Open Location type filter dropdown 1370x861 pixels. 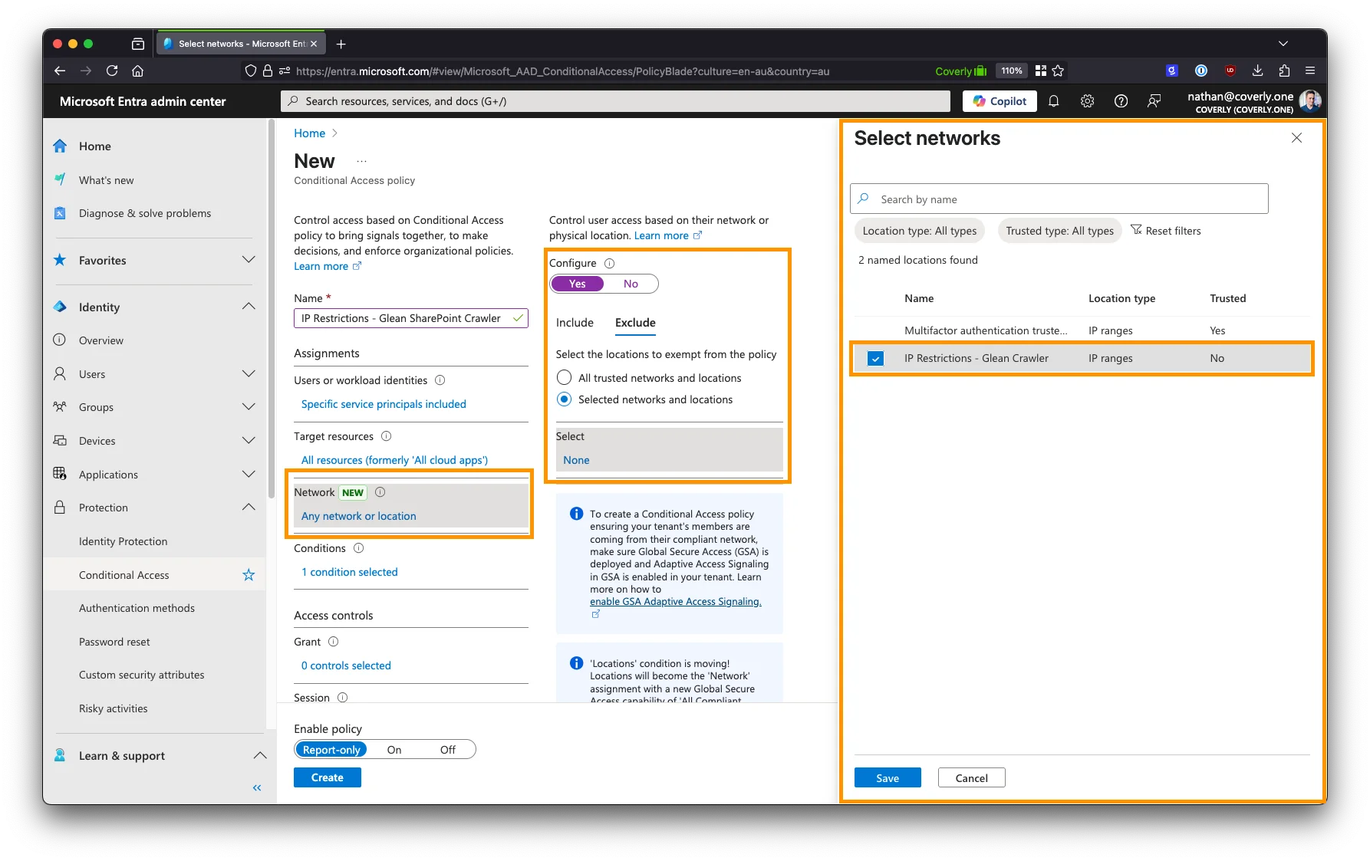919,231
